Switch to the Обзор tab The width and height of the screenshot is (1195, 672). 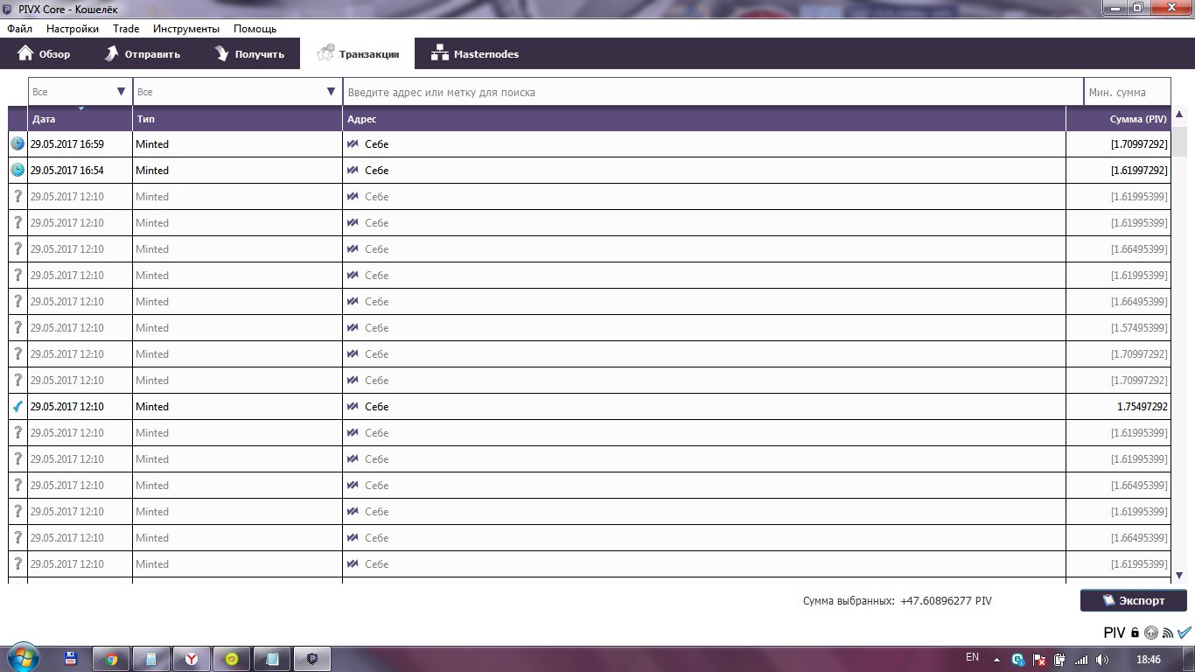tap(44, 53)
